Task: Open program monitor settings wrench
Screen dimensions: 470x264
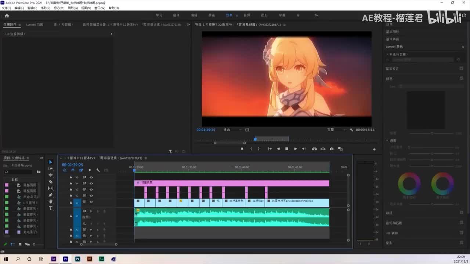Action: (351, 130)
